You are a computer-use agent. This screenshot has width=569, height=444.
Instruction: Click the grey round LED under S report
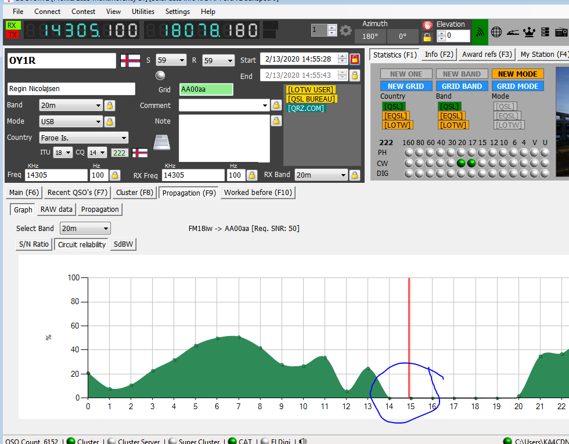click(x=160, y=75)
